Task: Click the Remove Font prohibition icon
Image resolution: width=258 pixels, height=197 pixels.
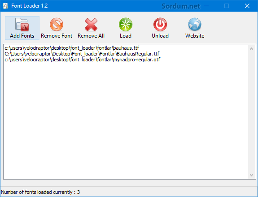Action: 57,25
